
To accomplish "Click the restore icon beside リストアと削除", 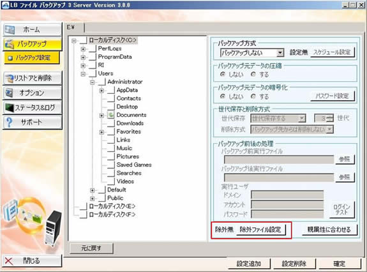I will click(x=10, y=78).
